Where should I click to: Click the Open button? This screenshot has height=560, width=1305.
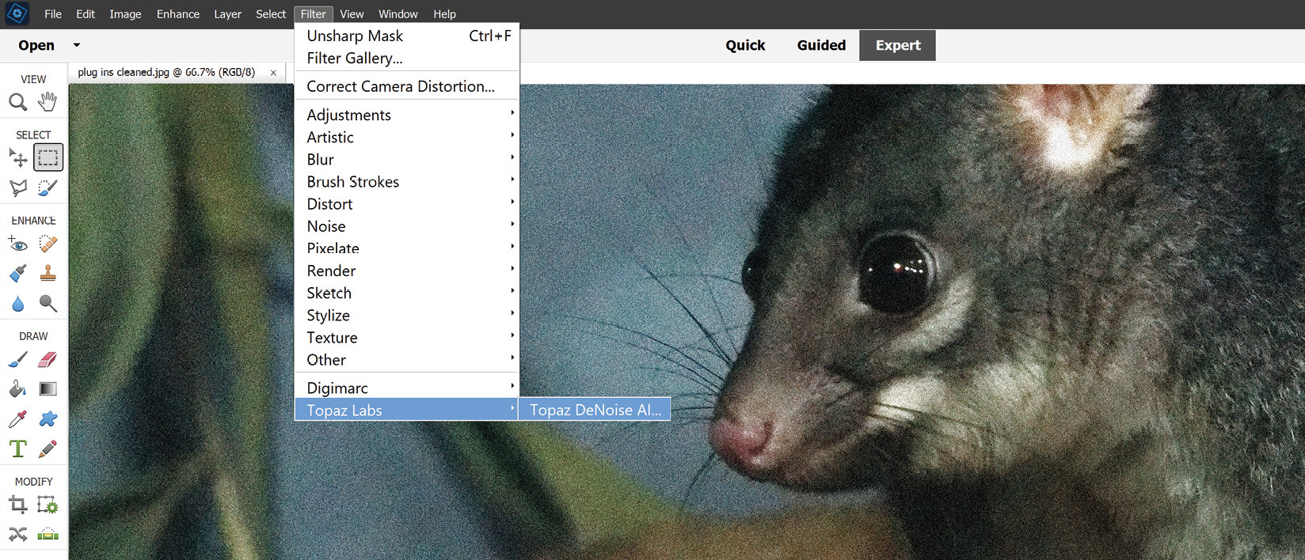click(x=36, y=46)
